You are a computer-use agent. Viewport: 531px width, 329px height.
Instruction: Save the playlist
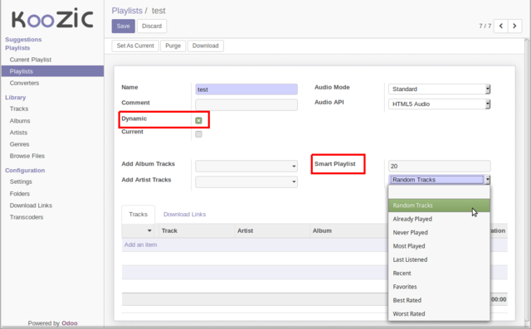124,26
